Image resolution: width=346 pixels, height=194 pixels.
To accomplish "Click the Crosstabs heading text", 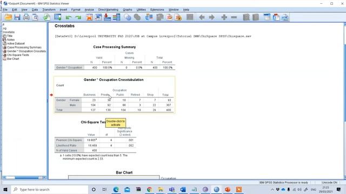I will point(64,26).
